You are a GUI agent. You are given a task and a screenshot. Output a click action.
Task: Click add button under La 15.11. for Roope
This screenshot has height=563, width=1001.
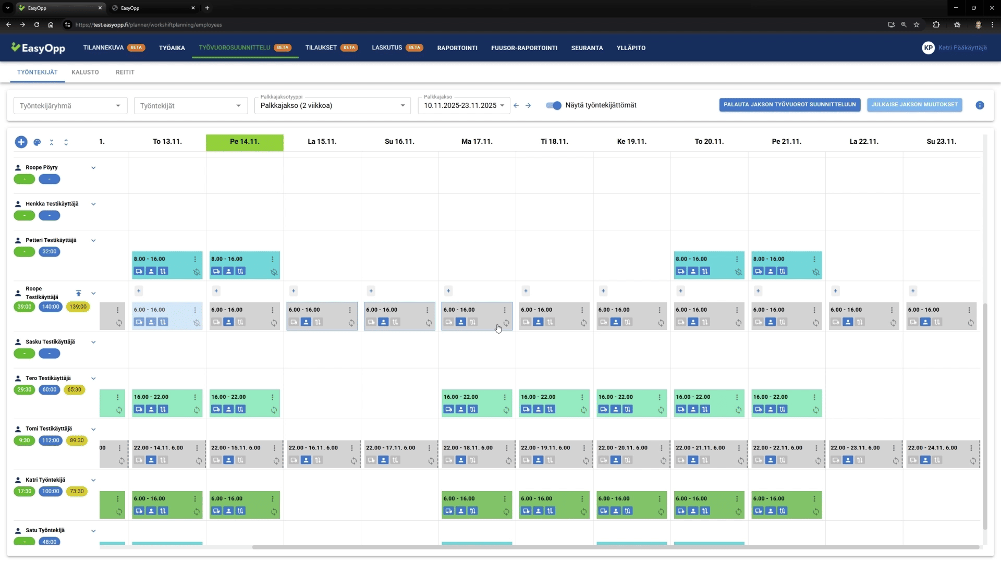(x=294, y=291)
